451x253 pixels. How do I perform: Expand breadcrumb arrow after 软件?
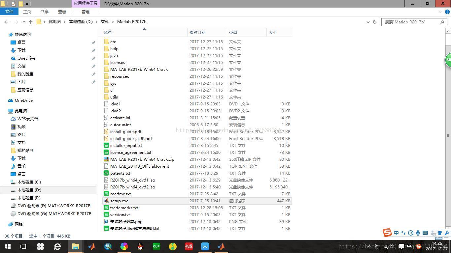tap(113, 22)
